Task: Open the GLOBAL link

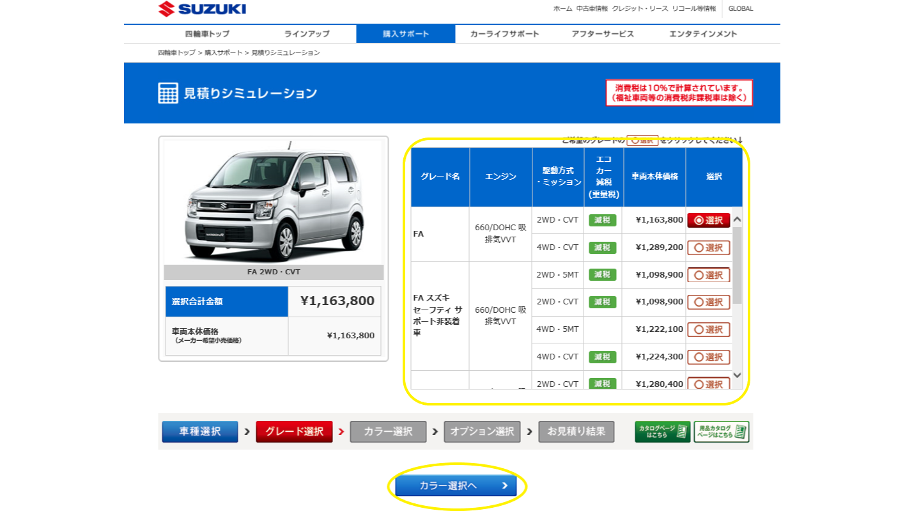Action: [x=741, y=9]
